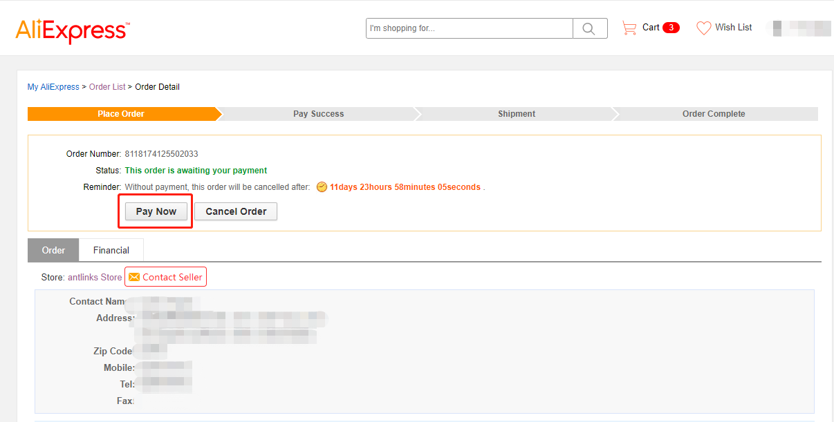Click the order number 8118174125502033

[161, 154]
